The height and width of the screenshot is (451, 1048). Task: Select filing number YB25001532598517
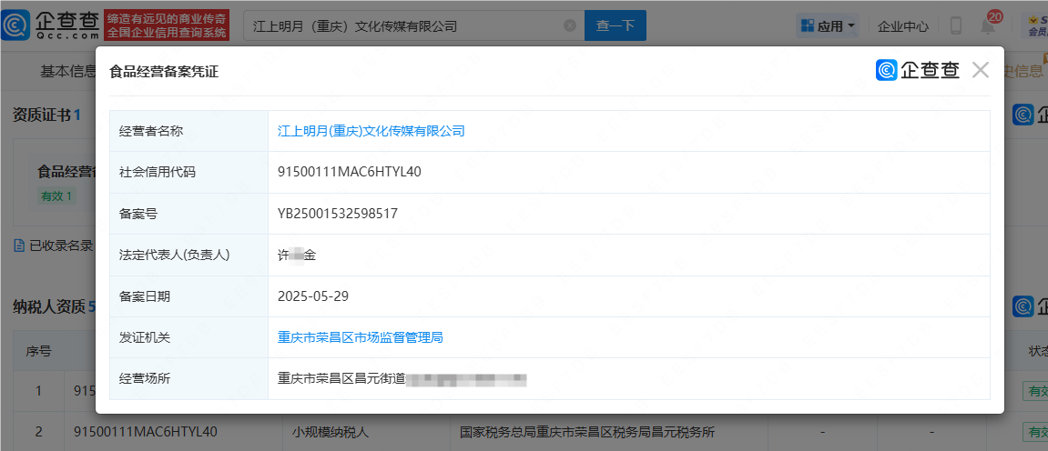pos(338,214)
